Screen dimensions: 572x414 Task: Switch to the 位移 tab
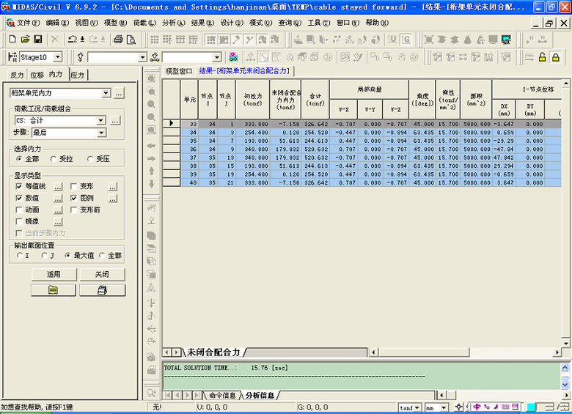pyautogui.click(x=37, y=75)
